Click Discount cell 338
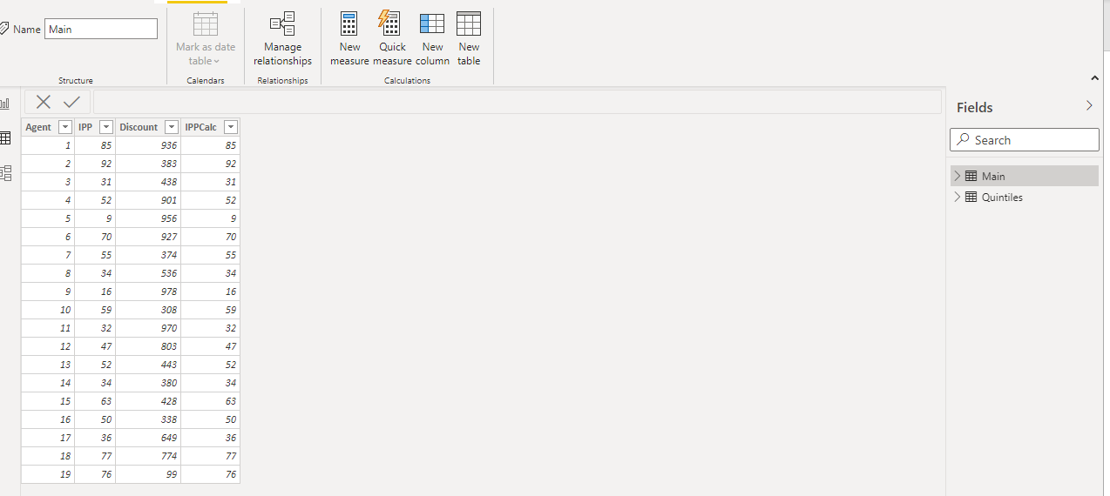This screenshot has height=496, width=1110. point(148,419)
